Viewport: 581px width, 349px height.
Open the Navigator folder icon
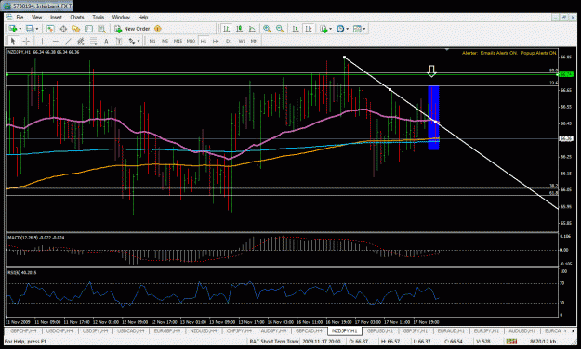pyautogui.click(x=76, y=29)
